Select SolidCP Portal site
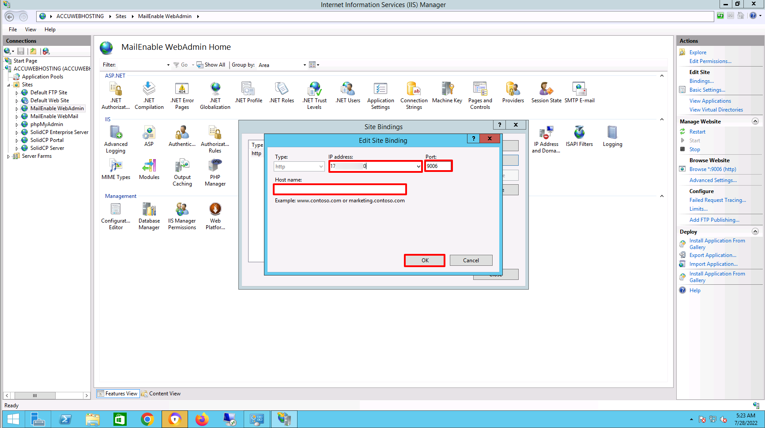Viewport: 765px width, 428px height. pyautogui.click(x=47, y=140)
